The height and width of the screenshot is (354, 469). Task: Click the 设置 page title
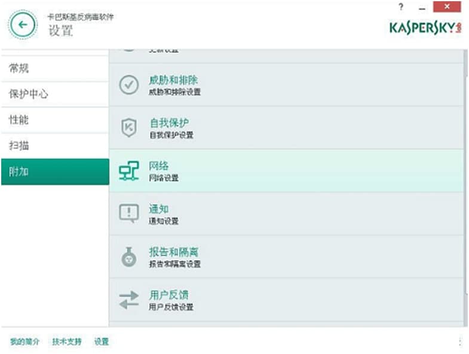coord(61,31)
